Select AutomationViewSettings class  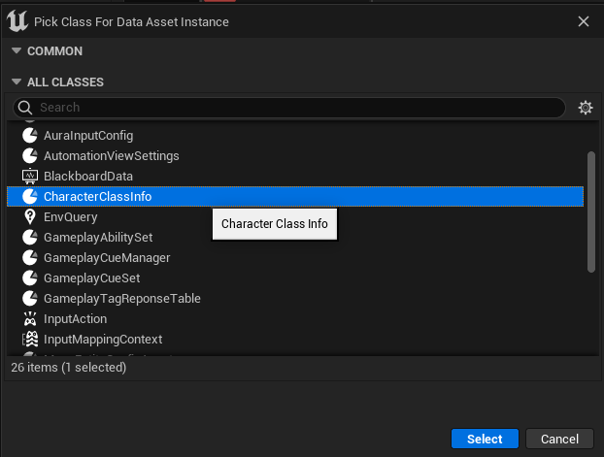(111, 156)
